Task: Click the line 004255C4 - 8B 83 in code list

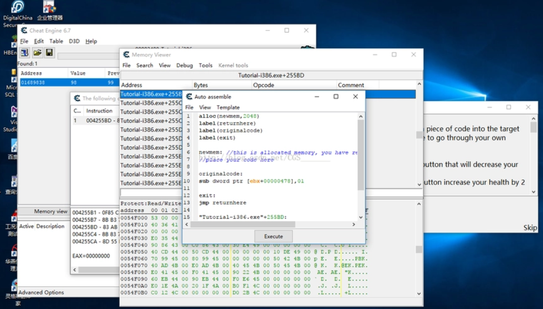Action: click(95, 234)
